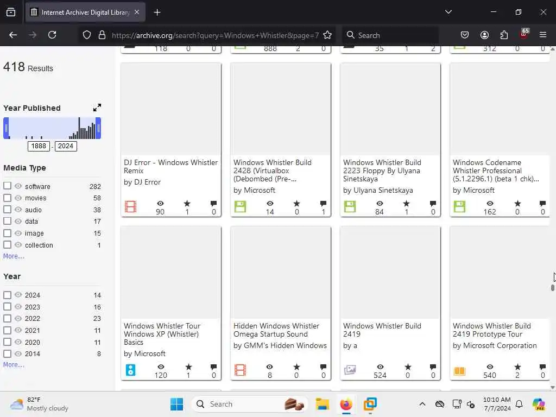Open the Firefox account icon
Screen dimensions: 556x417
484,35
